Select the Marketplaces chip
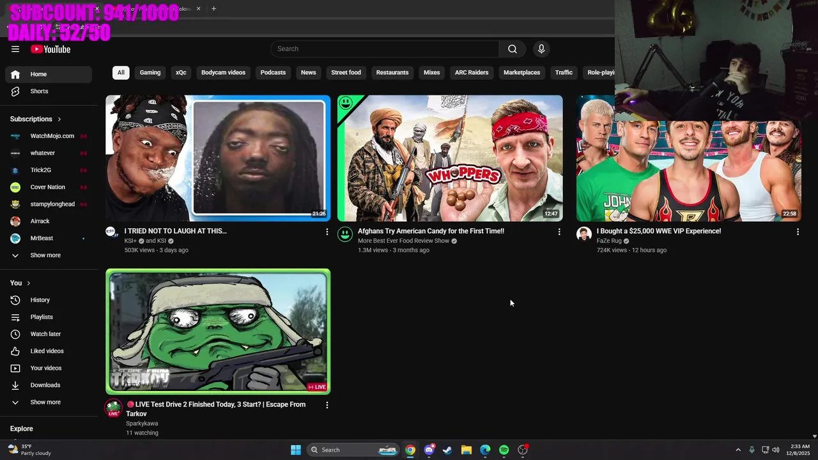Screen dimensions: 818x460 521,72
